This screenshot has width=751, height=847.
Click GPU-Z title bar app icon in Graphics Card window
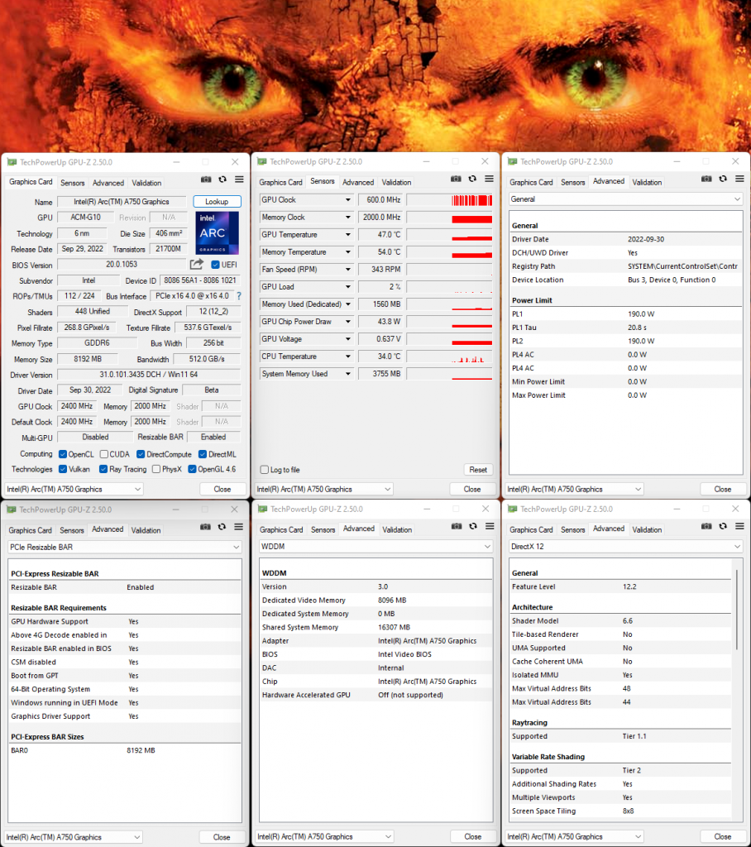12,162
